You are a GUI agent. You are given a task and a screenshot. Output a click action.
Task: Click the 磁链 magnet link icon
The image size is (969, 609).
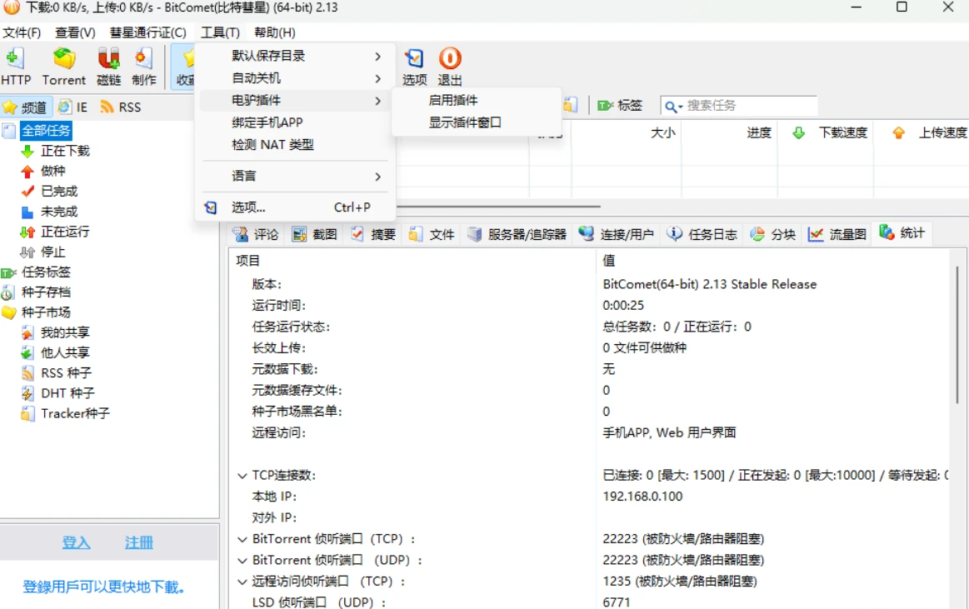109,67
